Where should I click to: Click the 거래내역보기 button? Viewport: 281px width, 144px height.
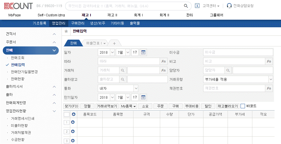point(107,106)
